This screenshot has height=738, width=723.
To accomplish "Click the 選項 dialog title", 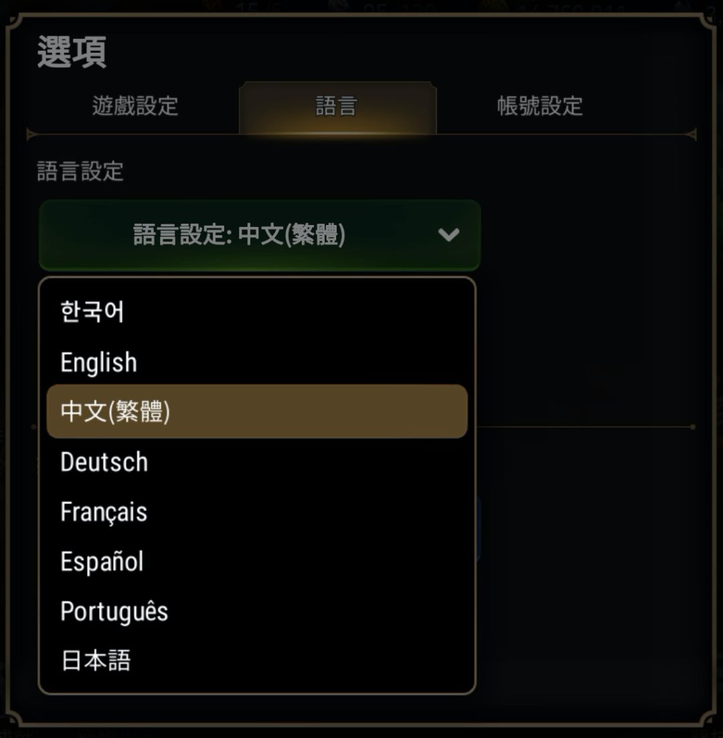I will click(72, 52).
